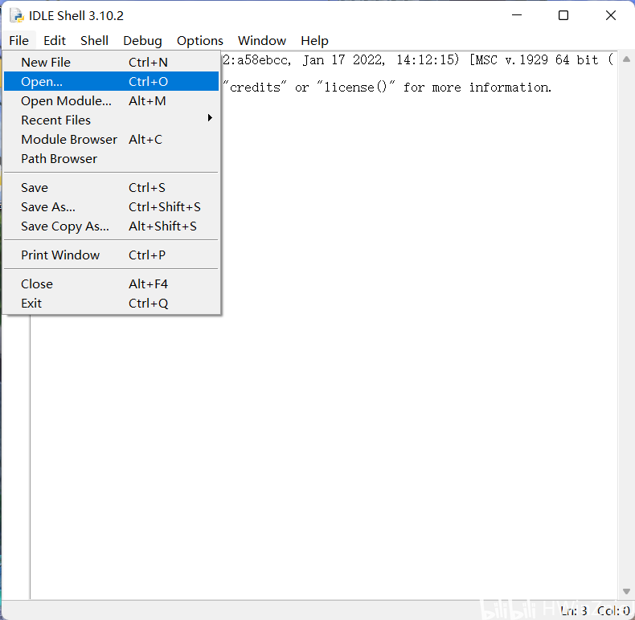Open the Path Browser
This screenshot has height=620, width=635.
[x=112, y=159]
